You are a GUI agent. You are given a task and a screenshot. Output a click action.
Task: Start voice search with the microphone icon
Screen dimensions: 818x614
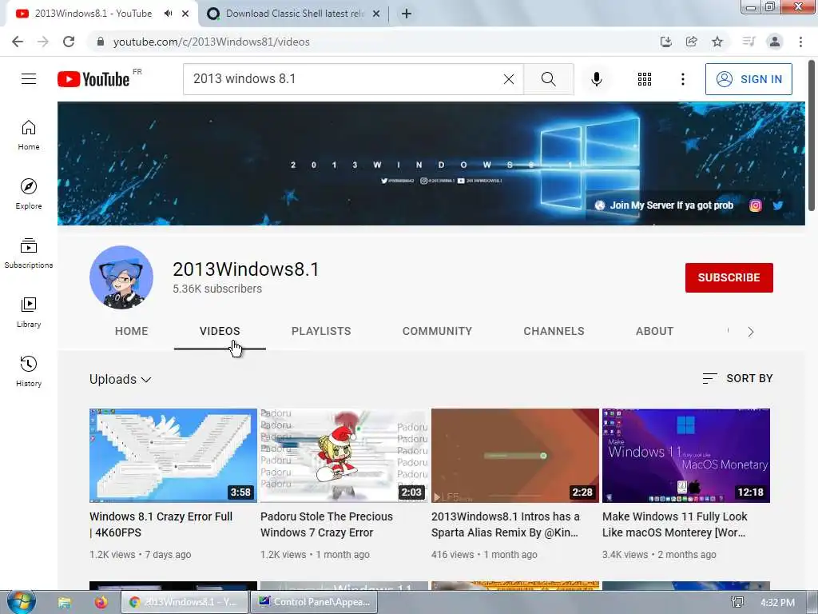pyautogui.click(x=596, y=79)
